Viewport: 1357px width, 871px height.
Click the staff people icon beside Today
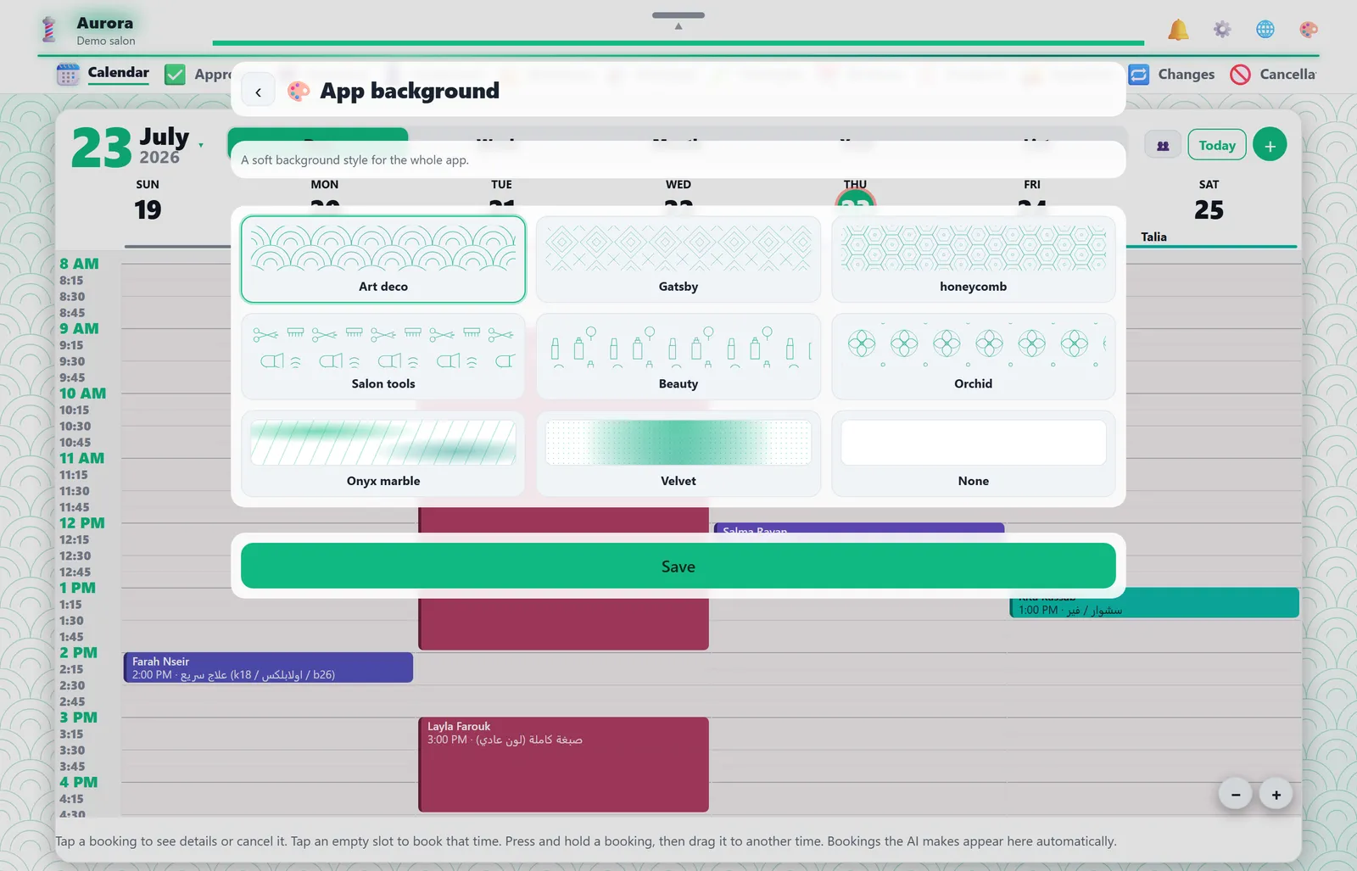(x=1163, y=145)
